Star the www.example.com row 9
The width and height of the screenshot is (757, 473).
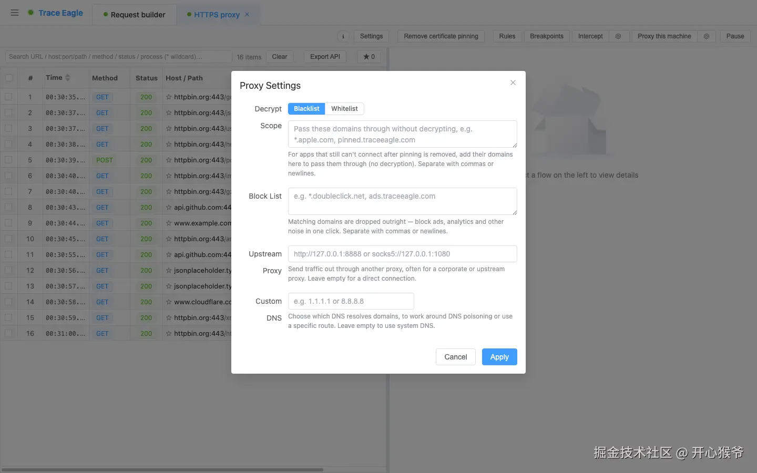[169, 223]
